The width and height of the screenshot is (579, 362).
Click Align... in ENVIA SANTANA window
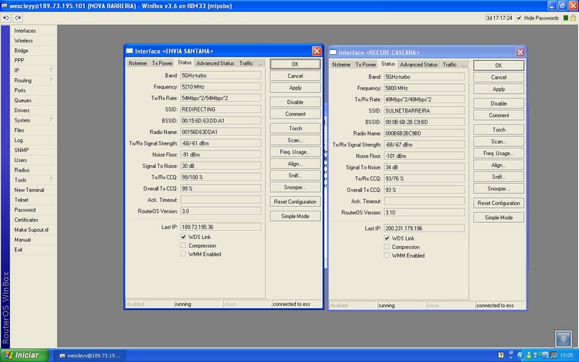coord(295,164)
